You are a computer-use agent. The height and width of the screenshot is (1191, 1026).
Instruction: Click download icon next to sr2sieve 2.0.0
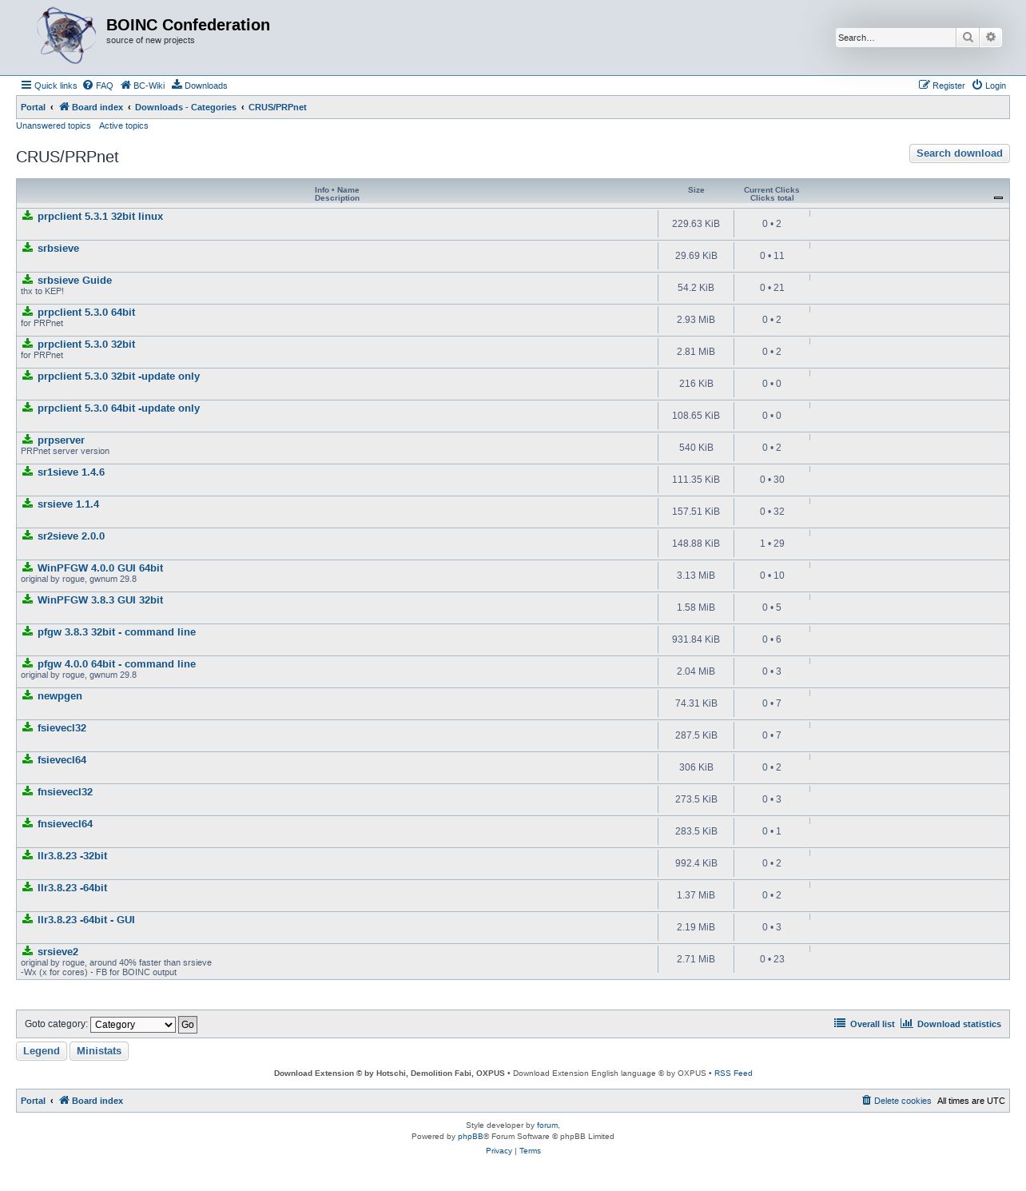tap(27, 536)
